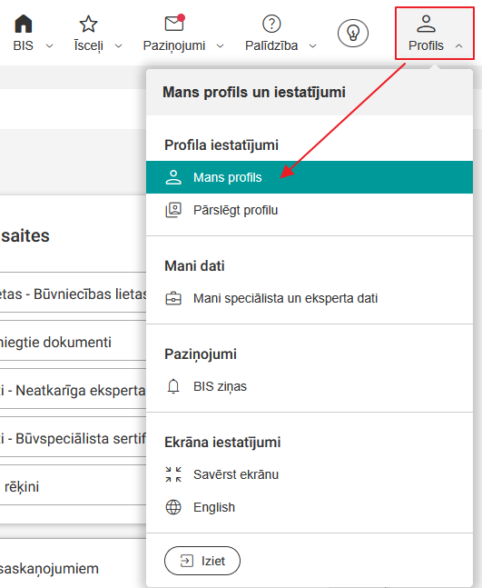Click the saites heading on the page
Screen dimensions: 482x588
pyautogui.click(x=25, y=236)
